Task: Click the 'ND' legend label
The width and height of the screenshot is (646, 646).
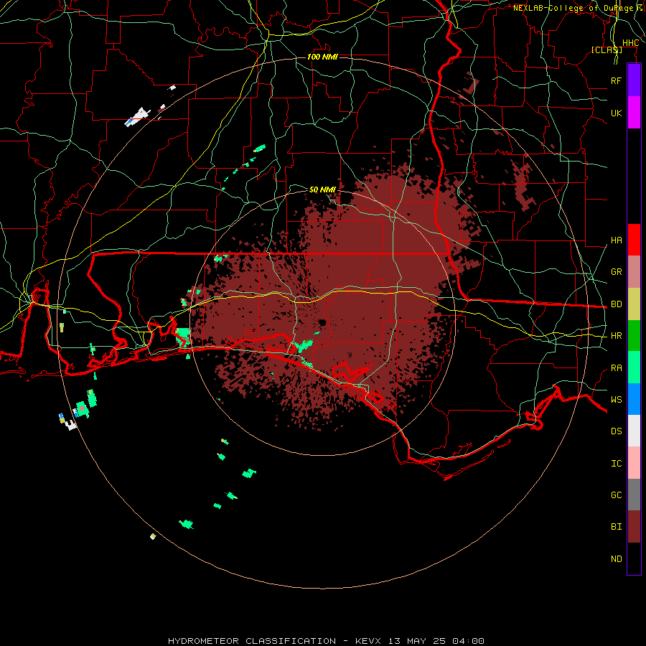Action: point(616,558)
